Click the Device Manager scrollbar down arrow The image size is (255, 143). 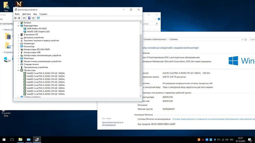click(x=141, y=96)
